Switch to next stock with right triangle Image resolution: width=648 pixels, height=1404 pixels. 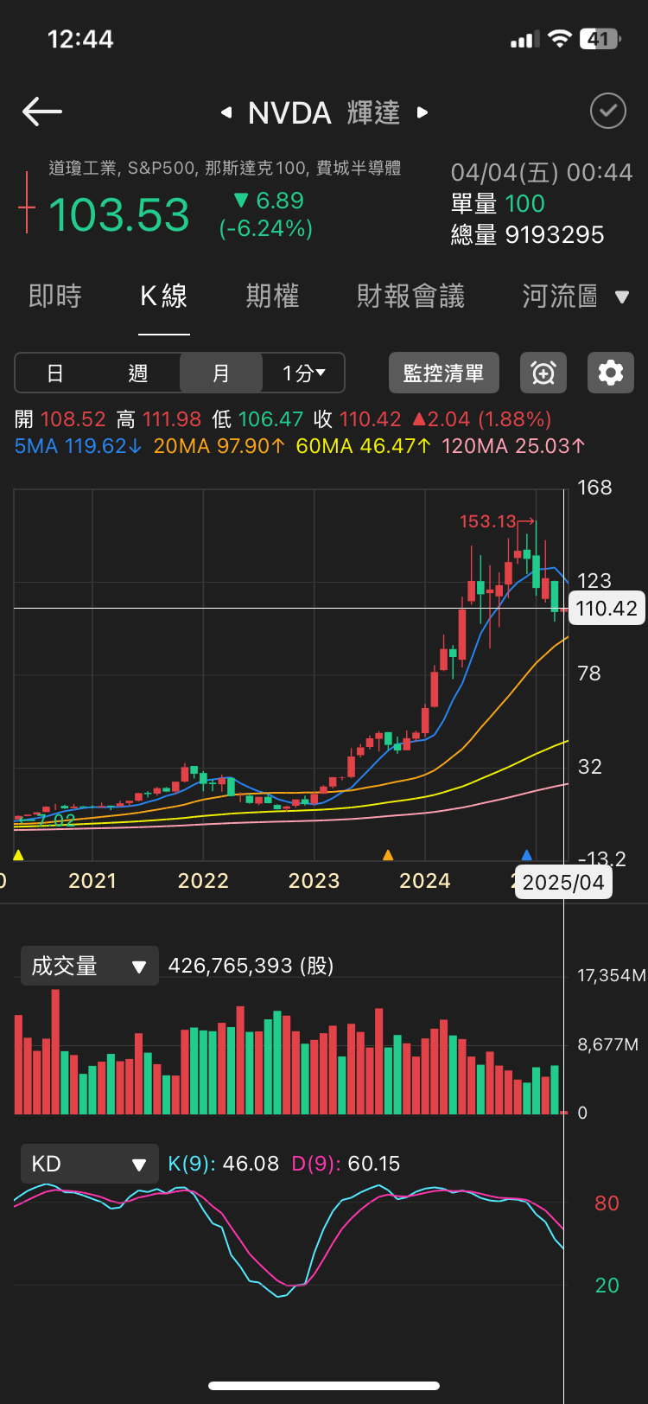point(422,112)
